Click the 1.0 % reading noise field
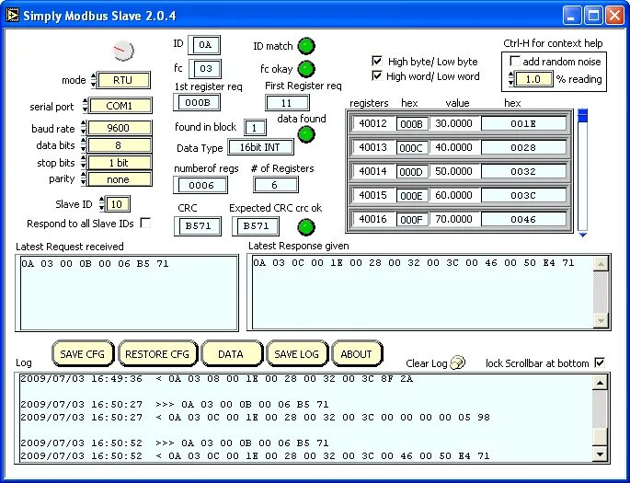 tap(533, 79)
